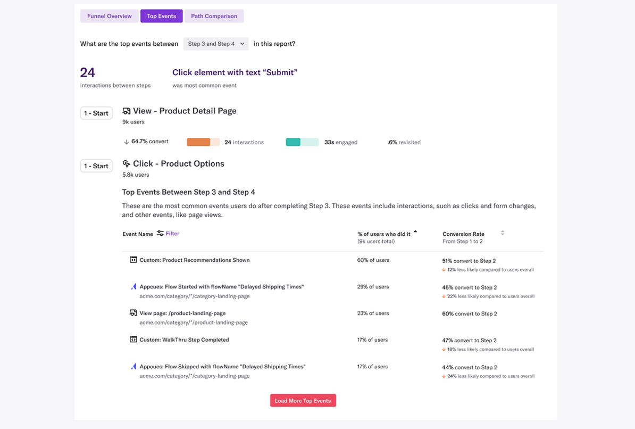Toggle sort on the Conversion Rate column
Screen dimensions: 635x429
tap(502, 233)
